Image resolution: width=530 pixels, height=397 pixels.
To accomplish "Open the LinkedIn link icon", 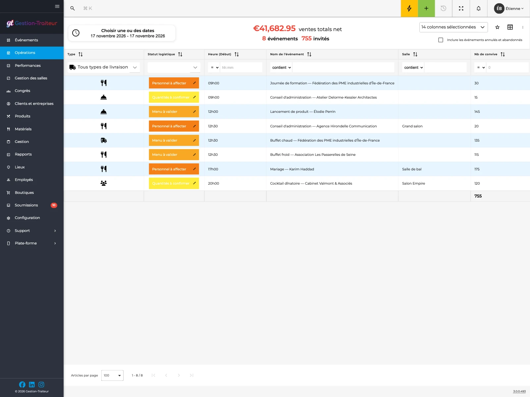I will point(32,384).
